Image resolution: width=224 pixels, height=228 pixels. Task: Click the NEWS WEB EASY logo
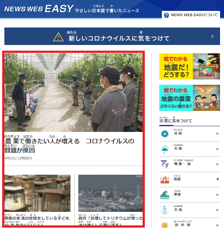tap(39, 9)
